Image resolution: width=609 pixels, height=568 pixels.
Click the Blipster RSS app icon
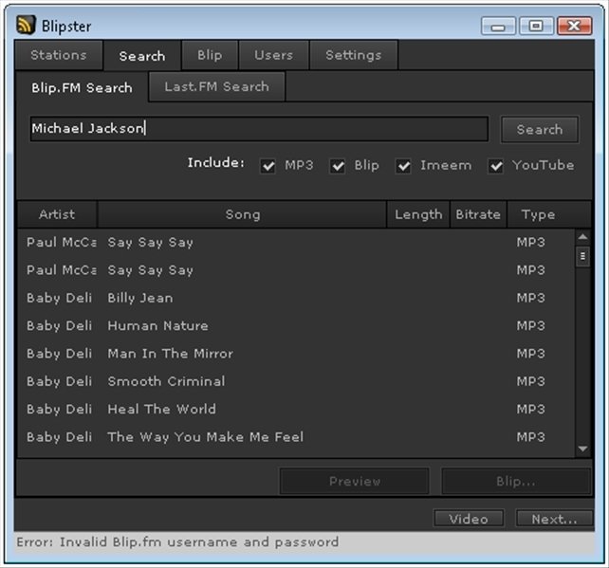[x=26, y=26]
